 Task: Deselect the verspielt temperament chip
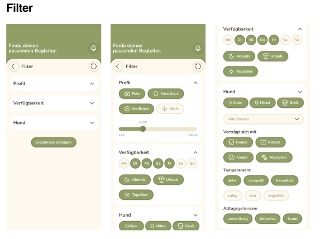pos(257,180)
